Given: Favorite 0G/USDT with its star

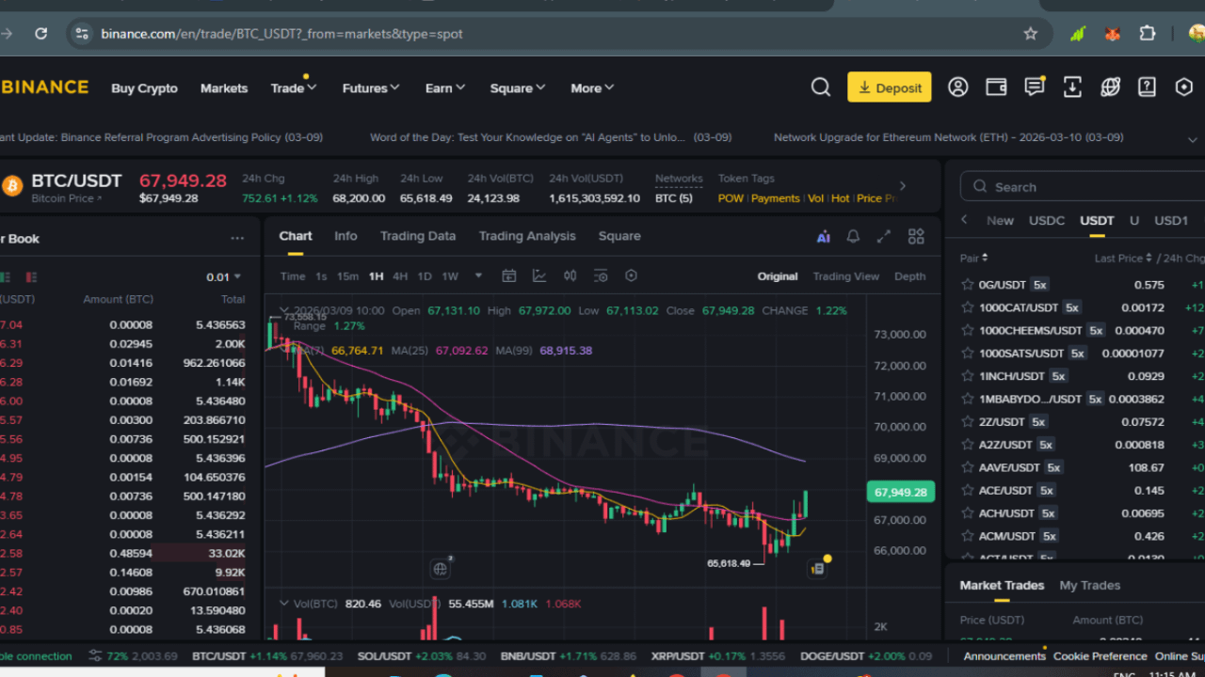Looking at the screenshot, I should [967, 285].
